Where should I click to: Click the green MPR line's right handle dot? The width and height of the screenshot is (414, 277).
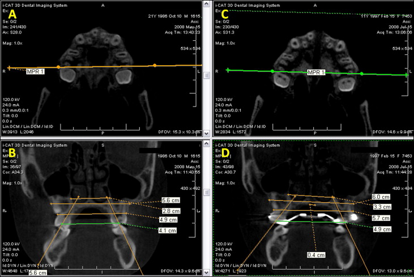[362, 74]
